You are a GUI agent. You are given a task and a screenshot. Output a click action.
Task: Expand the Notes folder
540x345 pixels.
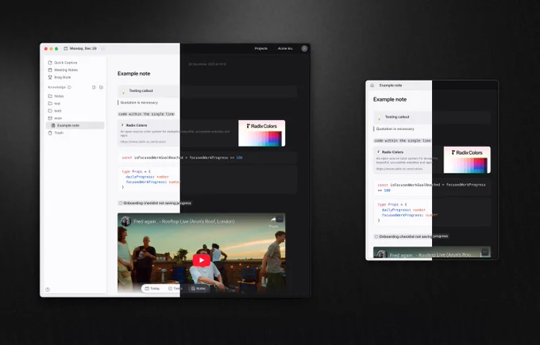56,96
